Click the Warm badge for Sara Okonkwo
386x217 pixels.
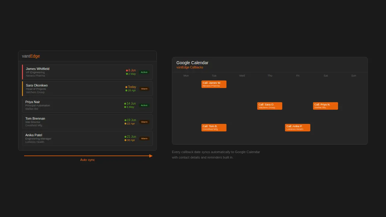[x=144, y=89]
